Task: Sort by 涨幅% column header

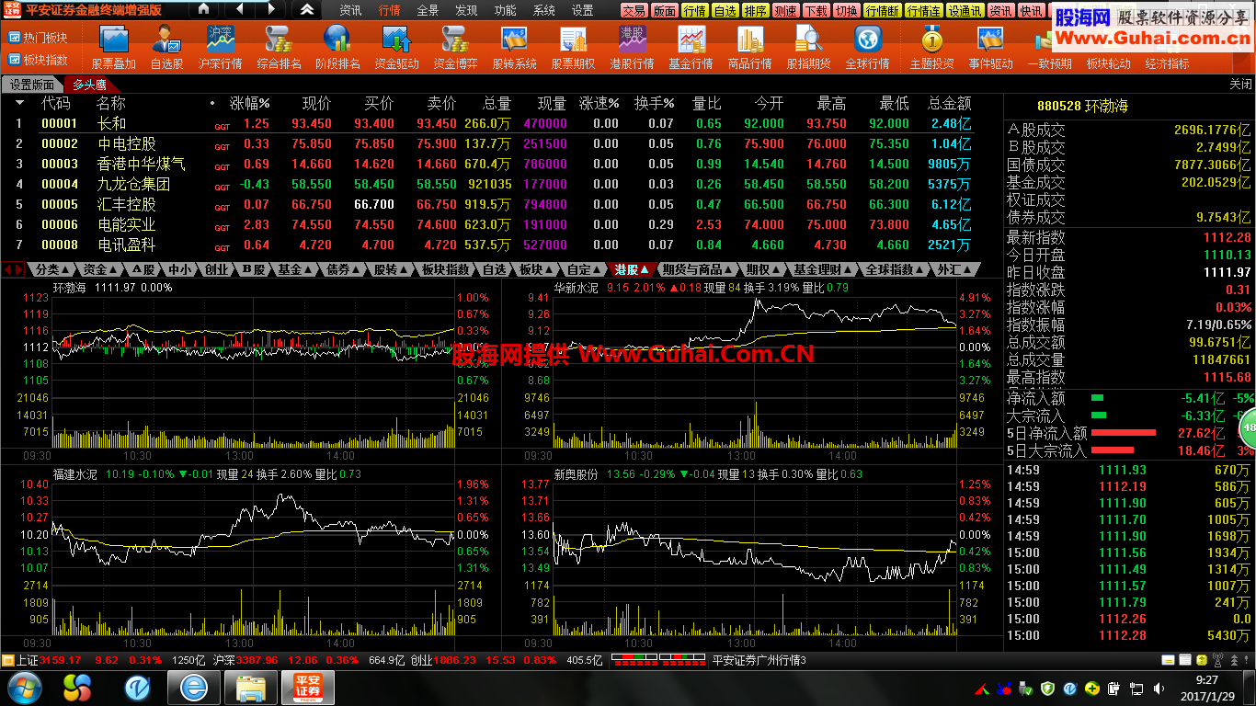Action: [x=250, y=104]
